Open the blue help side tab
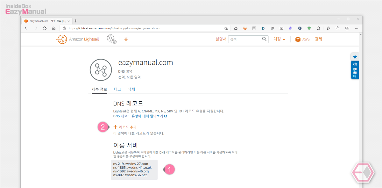 tap(355, 70)
